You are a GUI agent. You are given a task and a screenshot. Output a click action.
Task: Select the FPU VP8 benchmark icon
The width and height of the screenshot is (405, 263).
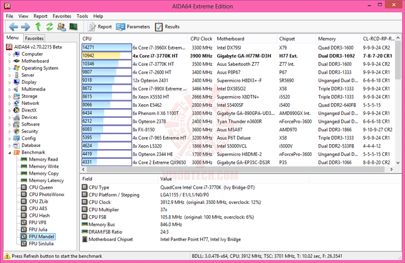[24, 222]
